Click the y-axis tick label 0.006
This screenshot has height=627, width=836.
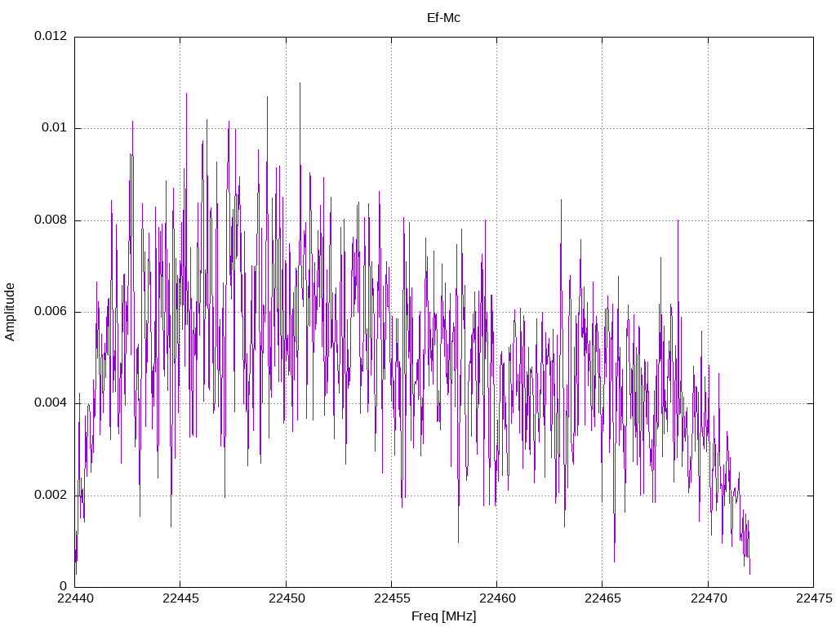(51, 311)
